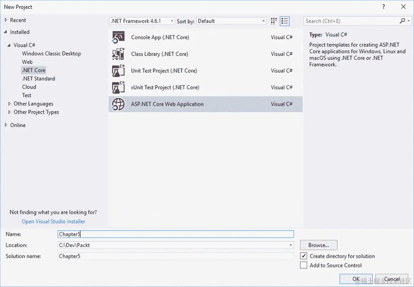Expand the Recent node
The height and width of the screenshot is (287, 414).
(x=6, y=20)
